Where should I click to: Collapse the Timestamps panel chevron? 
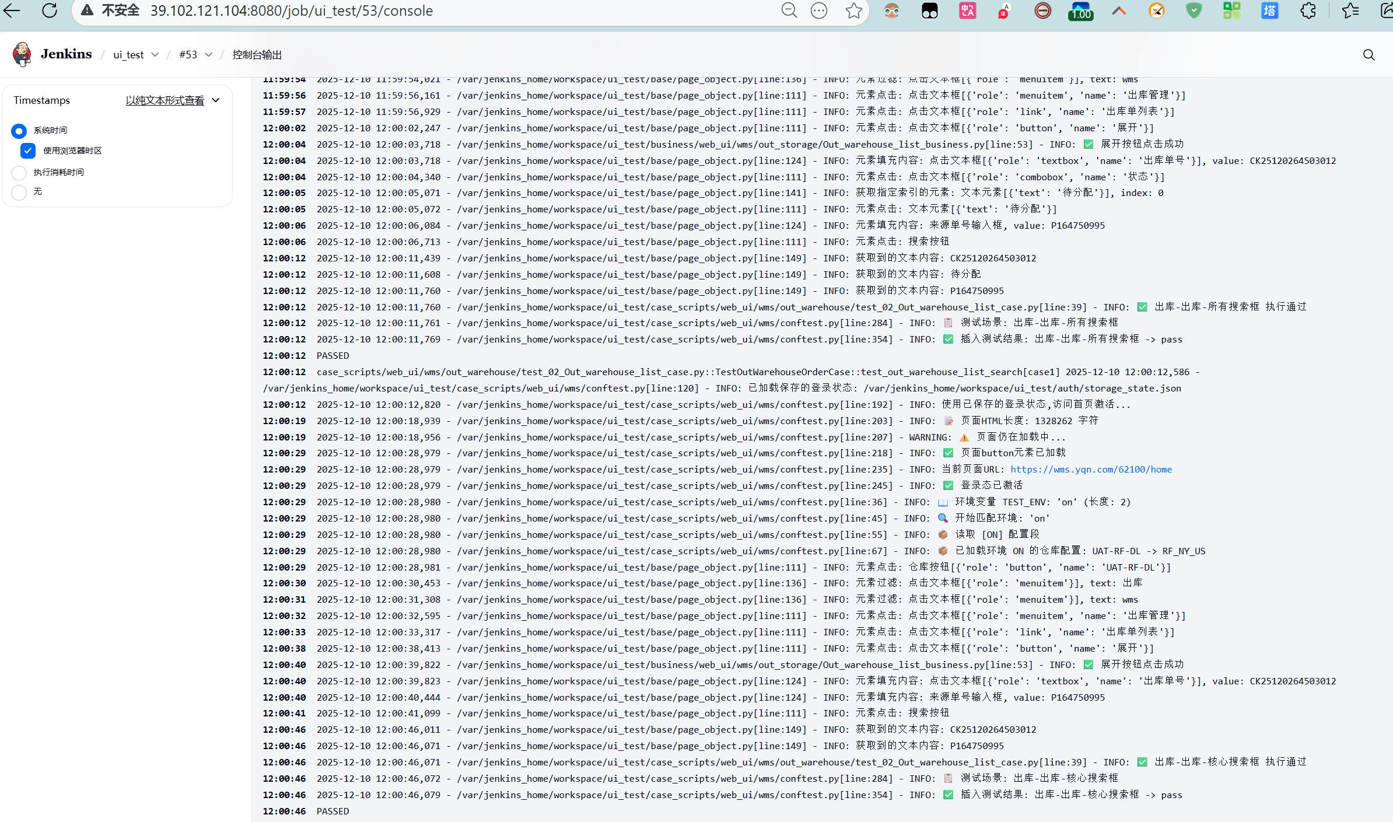point(216,100)
